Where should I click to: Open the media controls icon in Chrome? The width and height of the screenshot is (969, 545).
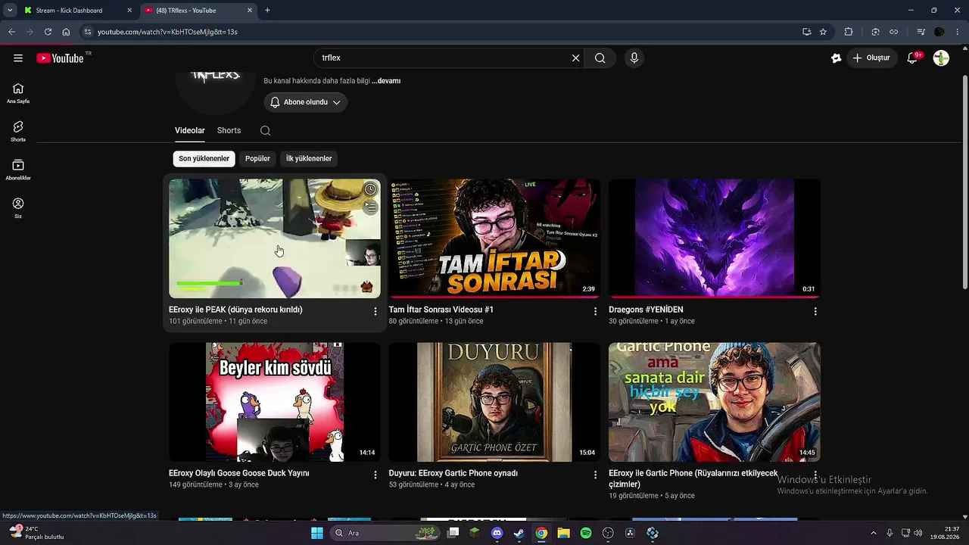921,32
